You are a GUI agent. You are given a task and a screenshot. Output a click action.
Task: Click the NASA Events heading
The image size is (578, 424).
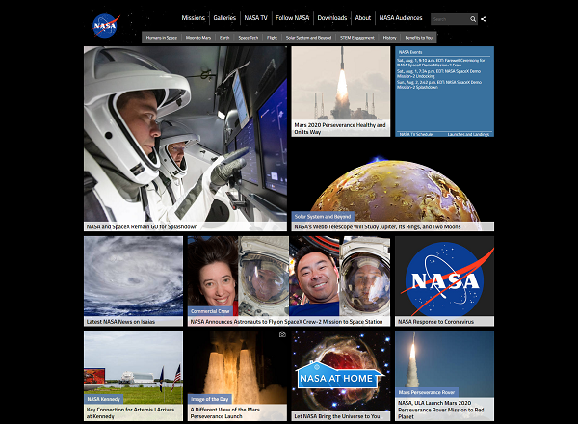(x=410, y=52)
